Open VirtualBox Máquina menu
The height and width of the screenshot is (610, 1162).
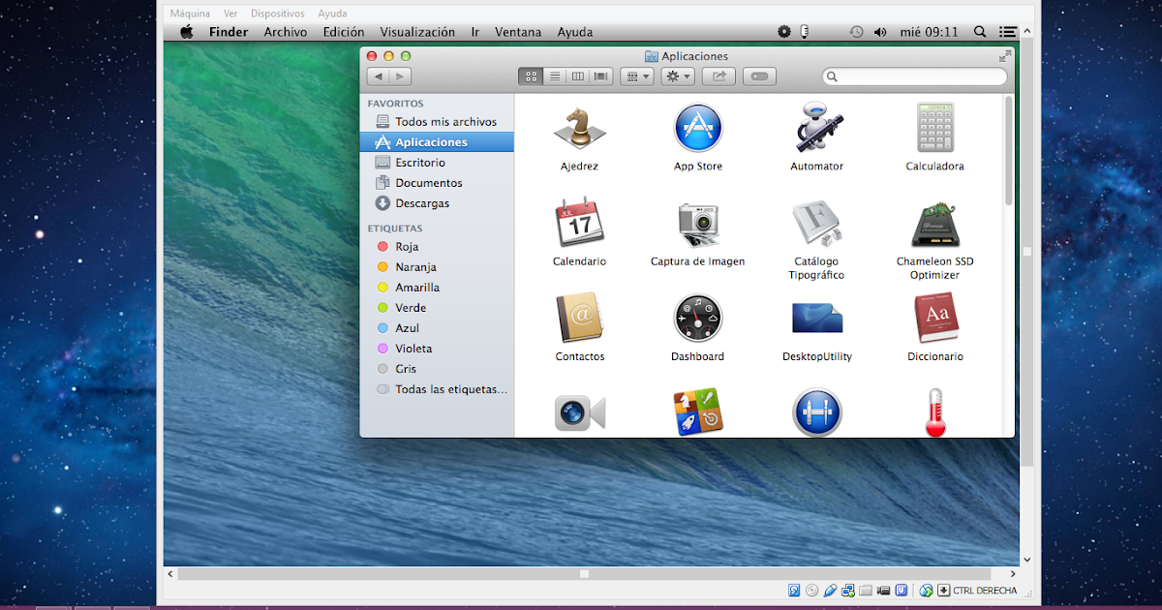[190, 14]
